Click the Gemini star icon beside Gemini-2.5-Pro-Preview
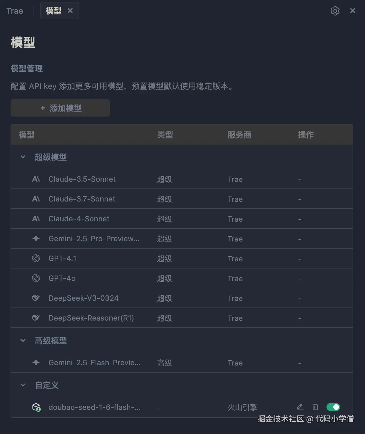 pos(36,239)
